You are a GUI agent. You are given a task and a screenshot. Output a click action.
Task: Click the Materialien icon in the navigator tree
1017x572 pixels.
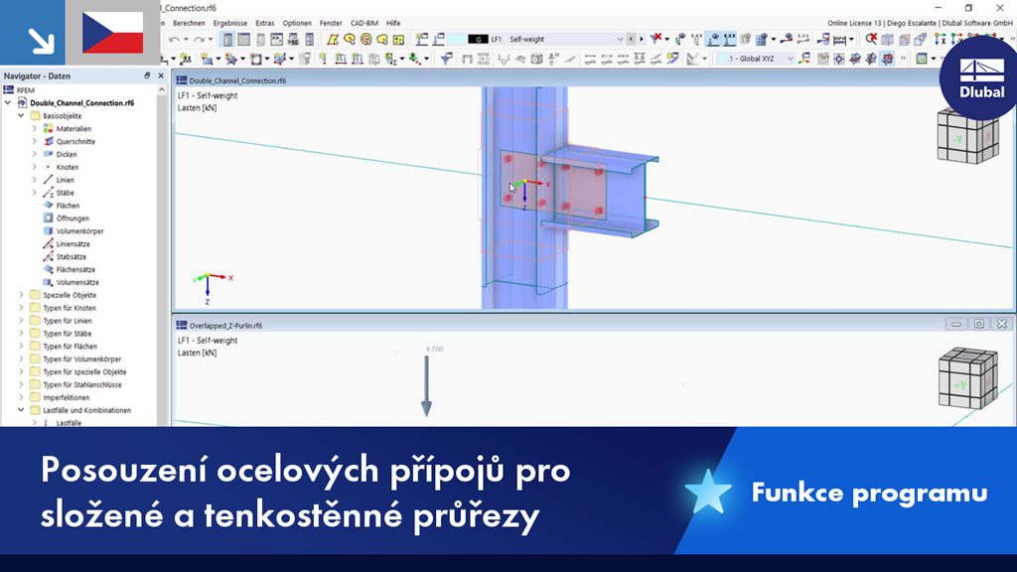(x=49, y=128)
